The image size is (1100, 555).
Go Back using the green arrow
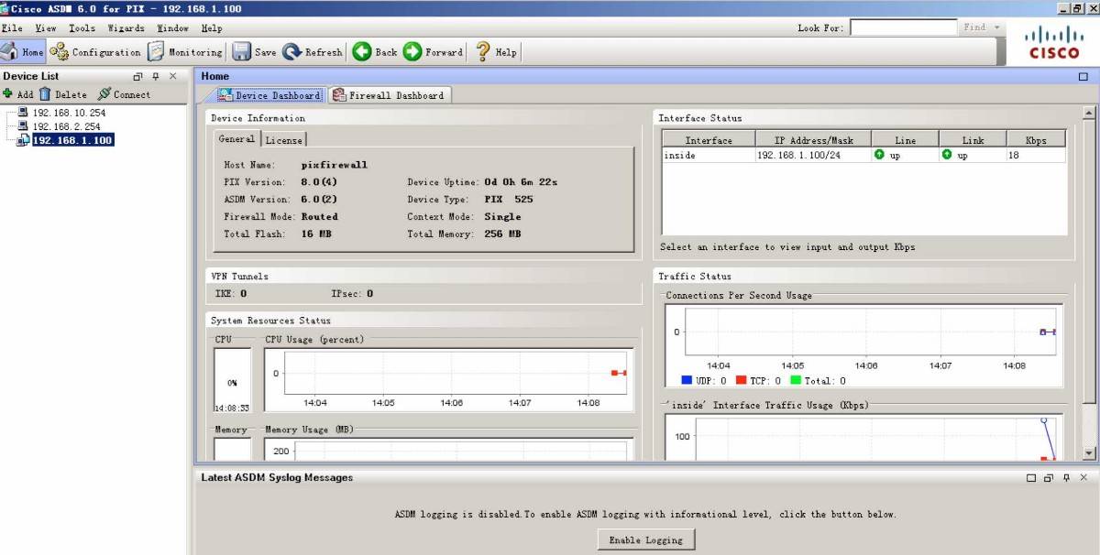click(x=362, y=52)
